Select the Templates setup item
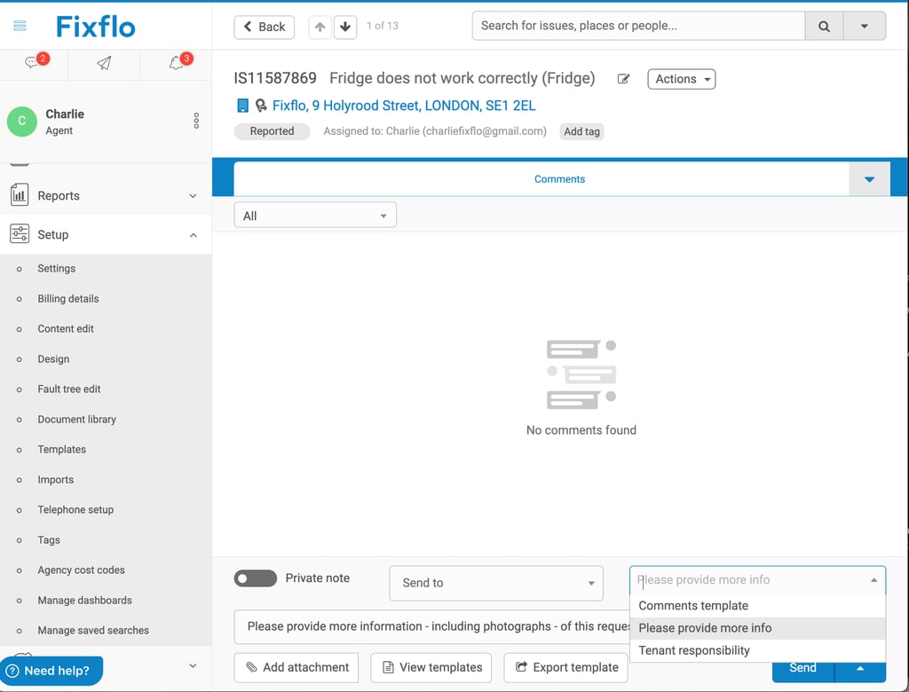Screen dimensions: 909x692 point(62,449)
